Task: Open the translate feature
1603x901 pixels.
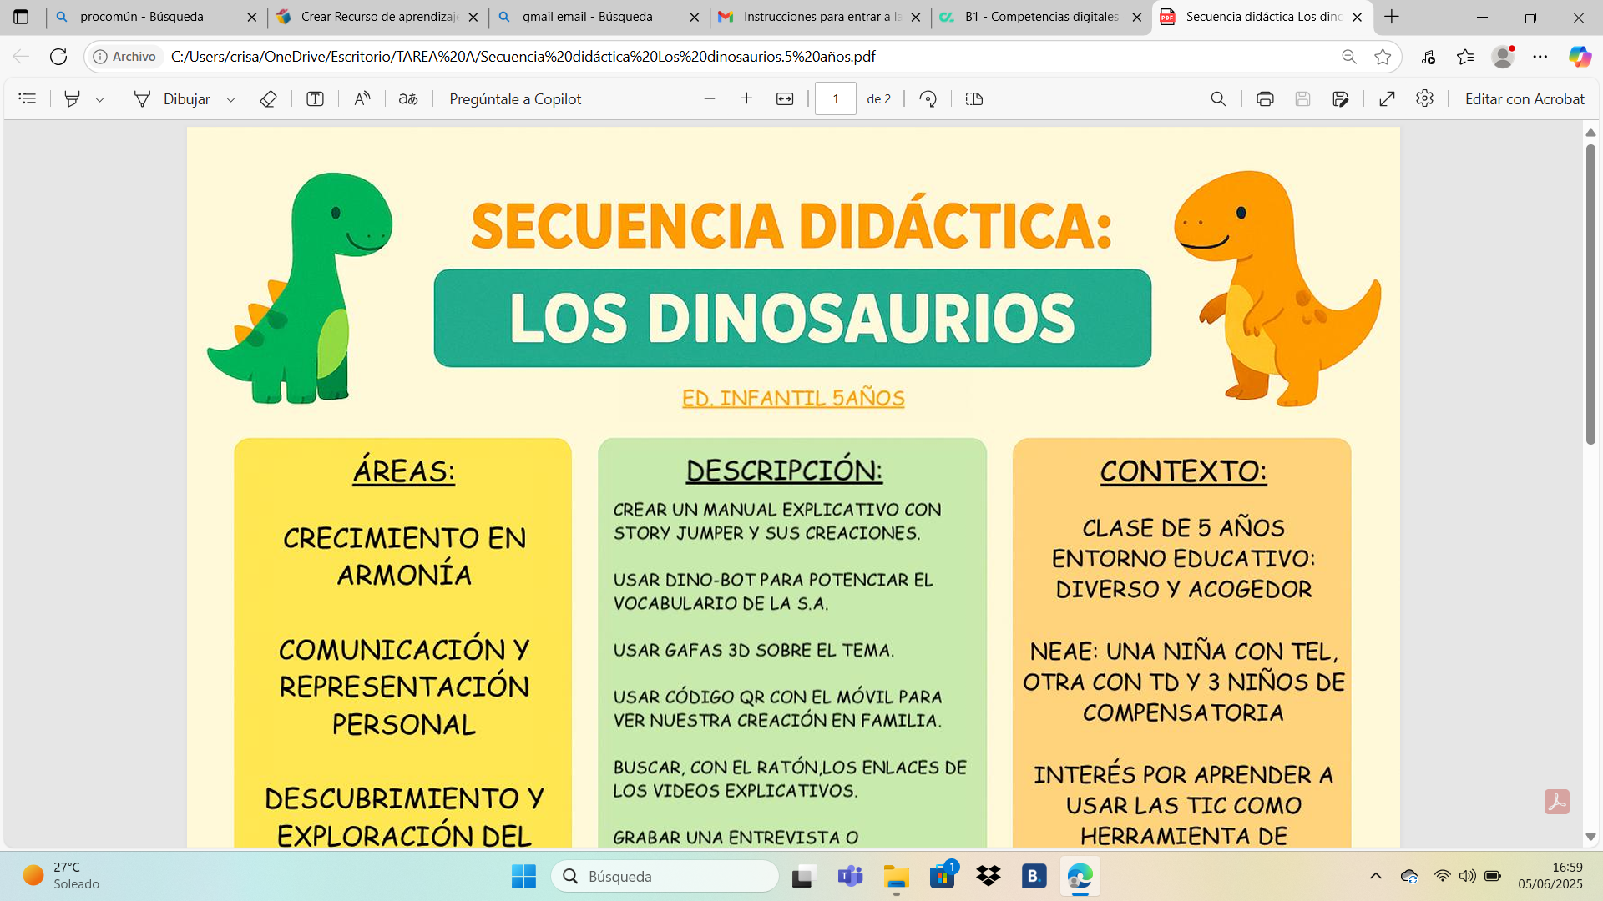Action: (x=408, y=98)
